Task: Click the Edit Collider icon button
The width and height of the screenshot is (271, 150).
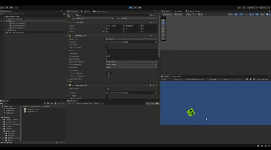Action: tap(108, 89)
